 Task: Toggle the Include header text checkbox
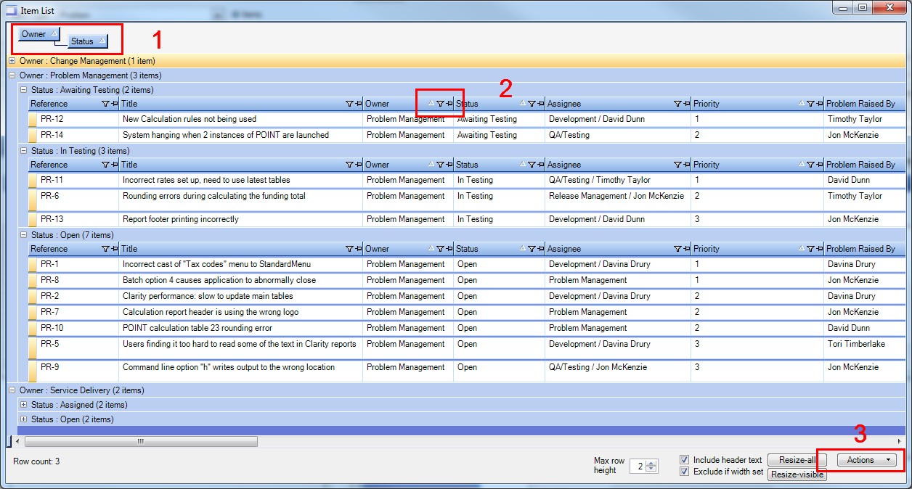tap(684, 460)
